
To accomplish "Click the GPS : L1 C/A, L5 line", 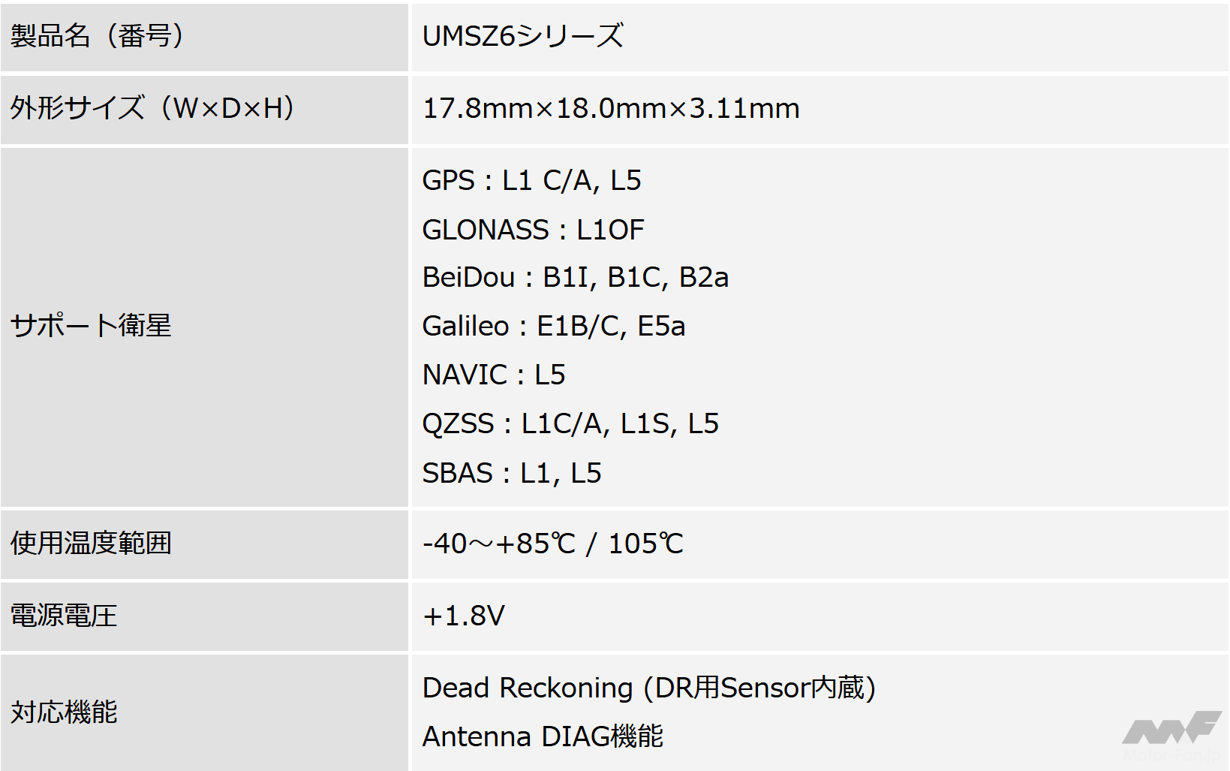I will (x=531, y=180).
